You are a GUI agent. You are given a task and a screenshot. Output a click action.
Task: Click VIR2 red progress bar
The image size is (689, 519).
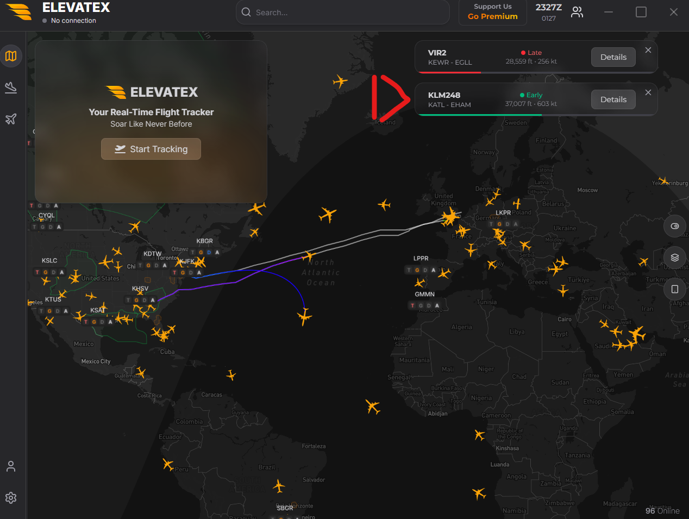pos(449,72)
